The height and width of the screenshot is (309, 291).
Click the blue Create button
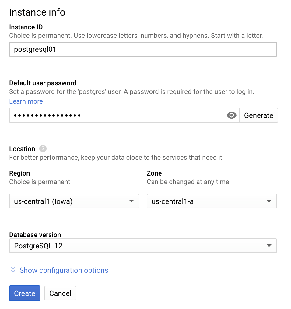tap(24, 293)
